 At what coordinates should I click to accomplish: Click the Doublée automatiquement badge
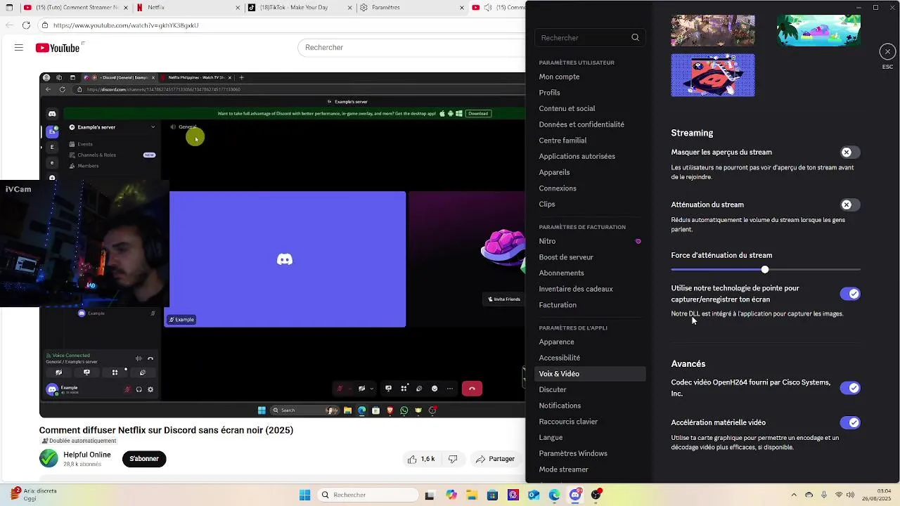tap(78, 441)
